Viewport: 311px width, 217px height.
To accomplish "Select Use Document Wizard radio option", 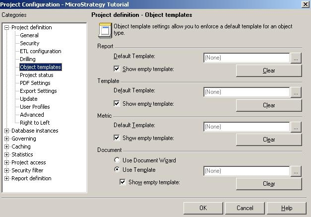I will pos(117,160).
